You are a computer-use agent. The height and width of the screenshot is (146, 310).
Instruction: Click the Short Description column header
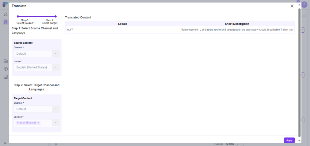coord(237,24)
